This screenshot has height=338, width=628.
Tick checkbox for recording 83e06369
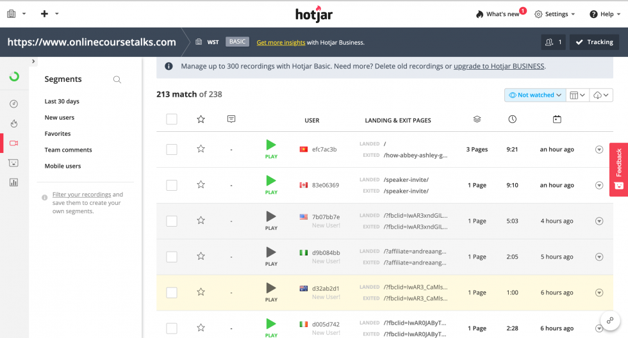click(x=172, y=185)
